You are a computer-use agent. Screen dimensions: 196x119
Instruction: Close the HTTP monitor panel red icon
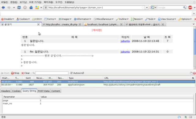pyautogui.click(x=194, y=73)
